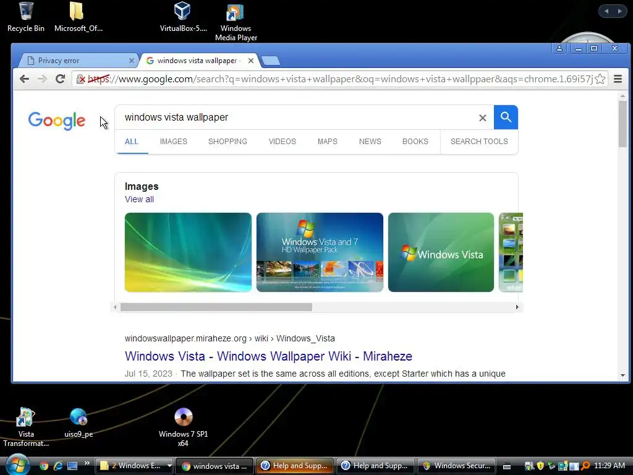This screenshot has width=633, height=475.
Task: Close the Privacy error tab
Action: [131, 61]
